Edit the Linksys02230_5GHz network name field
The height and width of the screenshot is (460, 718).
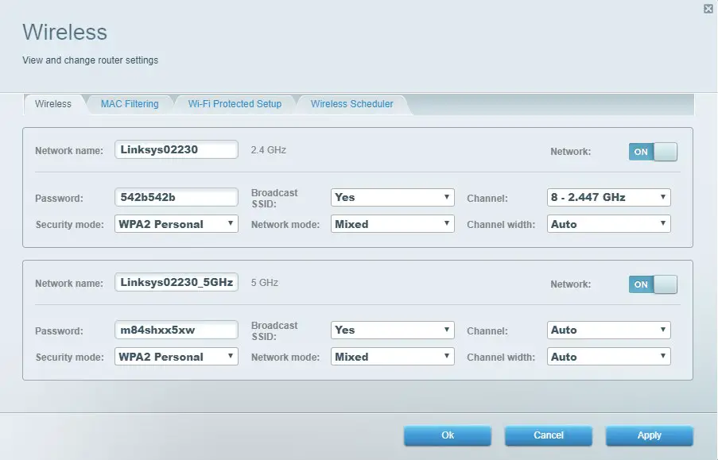tap(177, 282)
